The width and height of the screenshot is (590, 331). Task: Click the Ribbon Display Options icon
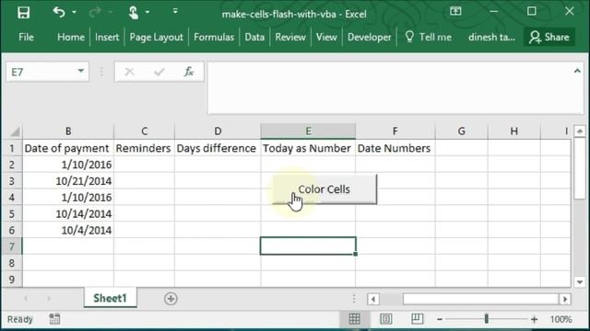(455, 11)
